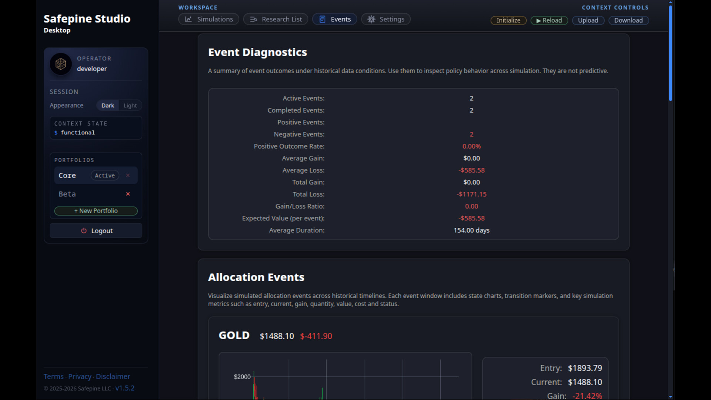Click the $-411.90 loss value

pyautogui.click(x=316, y=336)
